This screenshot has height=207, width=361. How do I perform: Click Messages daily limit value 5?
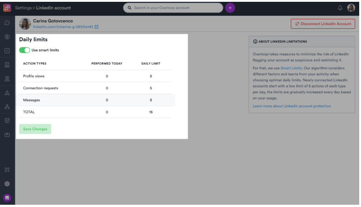[151, 100]
